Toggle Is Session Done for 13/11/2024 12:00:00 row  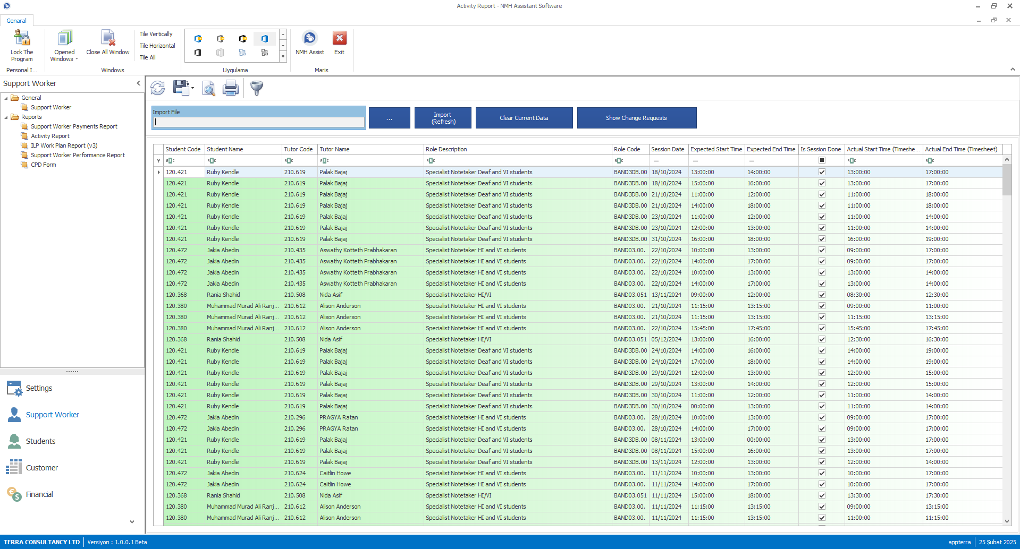coord(822,462)
